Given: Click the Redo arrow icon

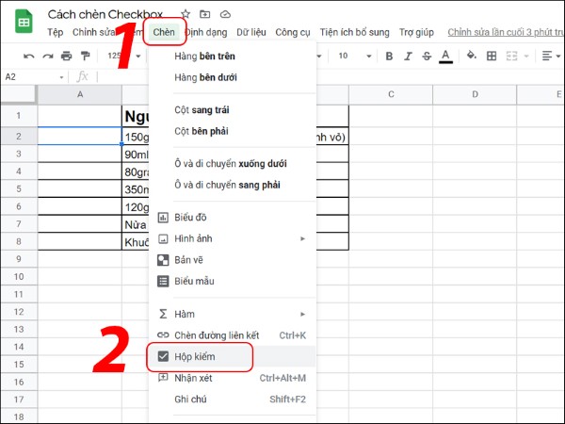Looking at the screenshot, I should 48,57.
